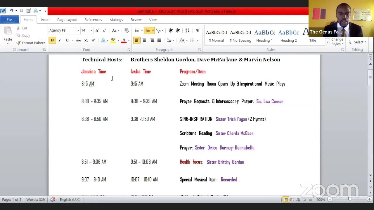Click the vertical scrollbar down arrow
374x210 pixels.
(370, 176)
